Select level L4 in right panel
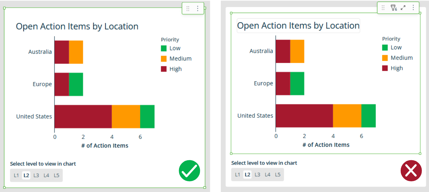The width and height of the screenshot is (429, 192). (268, 174)
